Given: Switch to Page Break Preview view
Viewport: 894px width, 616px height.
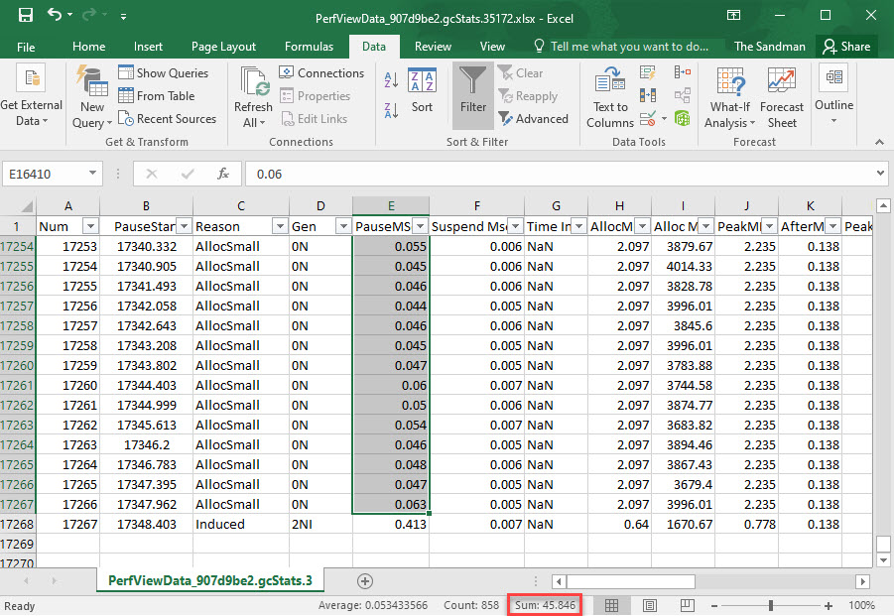Looking at the screenshot, I should coord(686,605).
